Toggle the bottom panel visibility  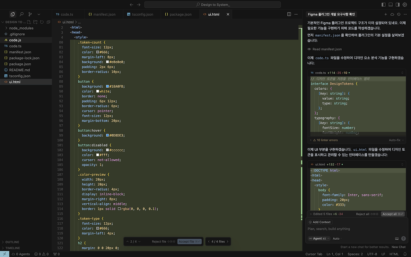pos(390,4)
